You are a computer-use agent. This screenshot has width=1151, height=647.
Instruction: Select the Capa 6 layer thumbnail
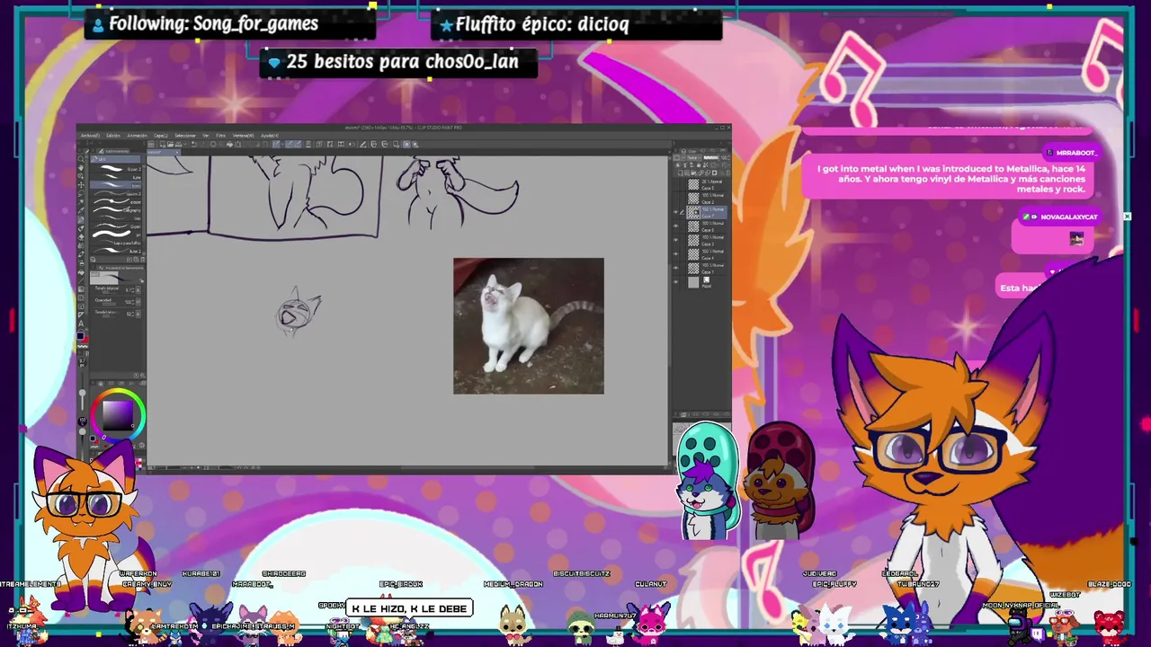693,226
